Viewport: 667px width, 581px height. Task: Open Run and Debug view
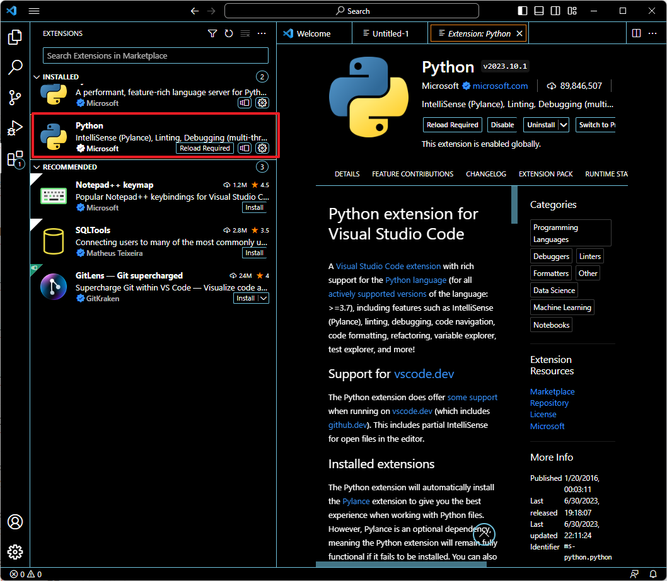15,127
